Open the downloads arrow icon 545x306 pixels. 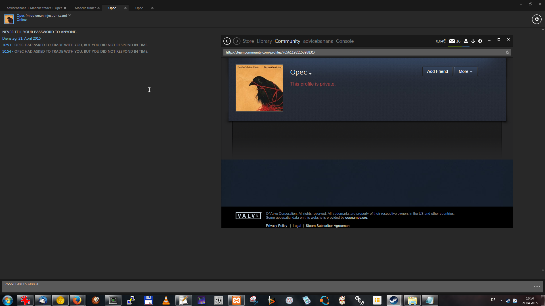coord(473,41)
